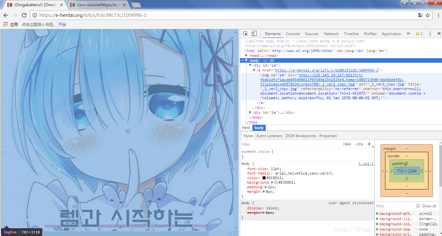Click the 开始 bookmarks bar link

62,24
